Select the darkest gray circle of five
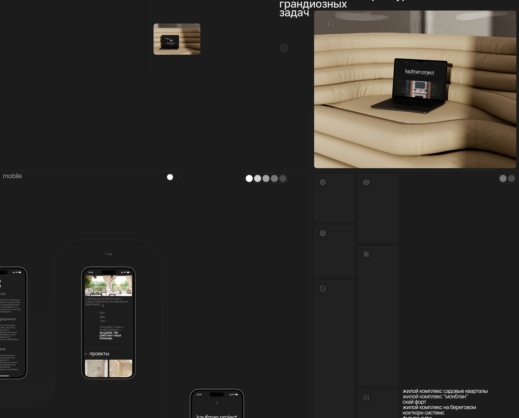 point(283,178)
